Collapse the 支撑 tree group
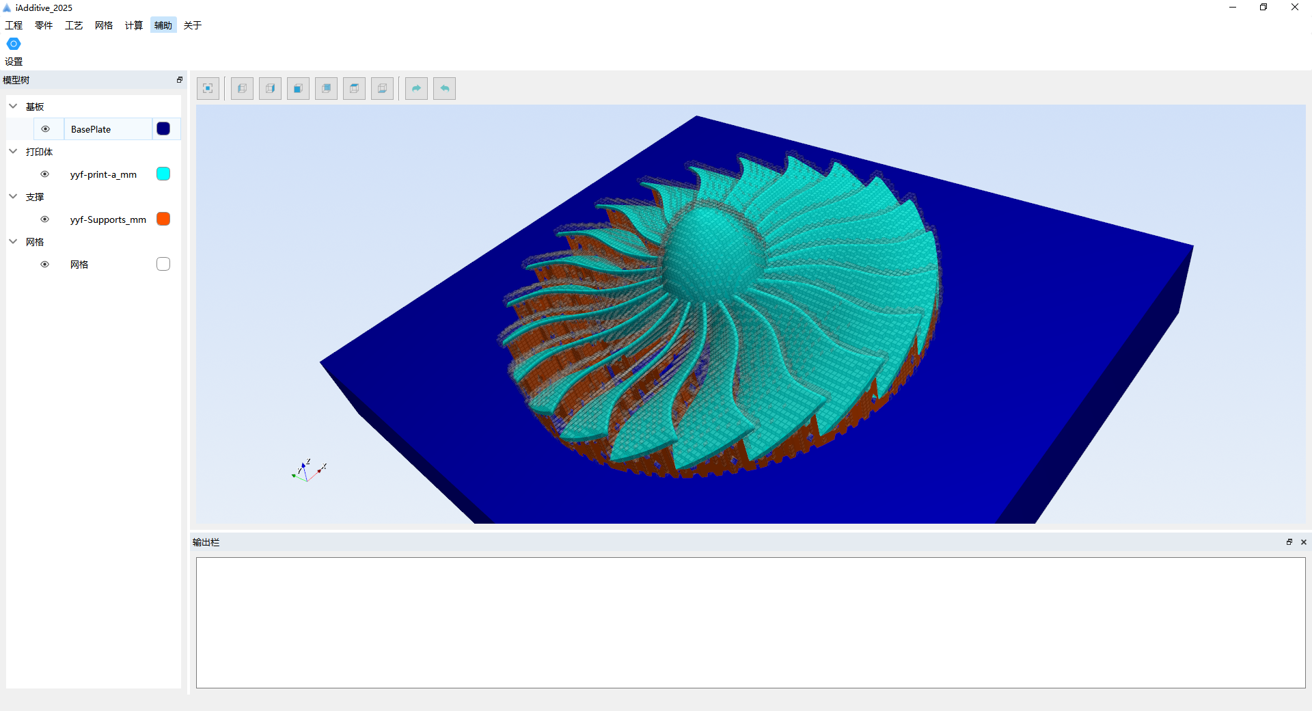The image size is (1312, 711). 13,197
